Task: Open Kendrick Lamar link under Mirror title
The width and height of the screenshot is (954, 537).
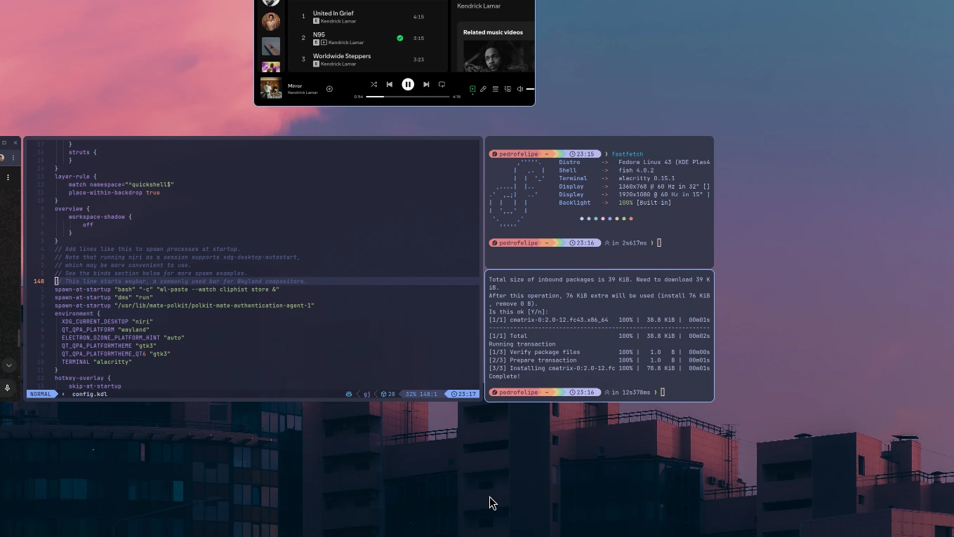Action: pos(303,93)
